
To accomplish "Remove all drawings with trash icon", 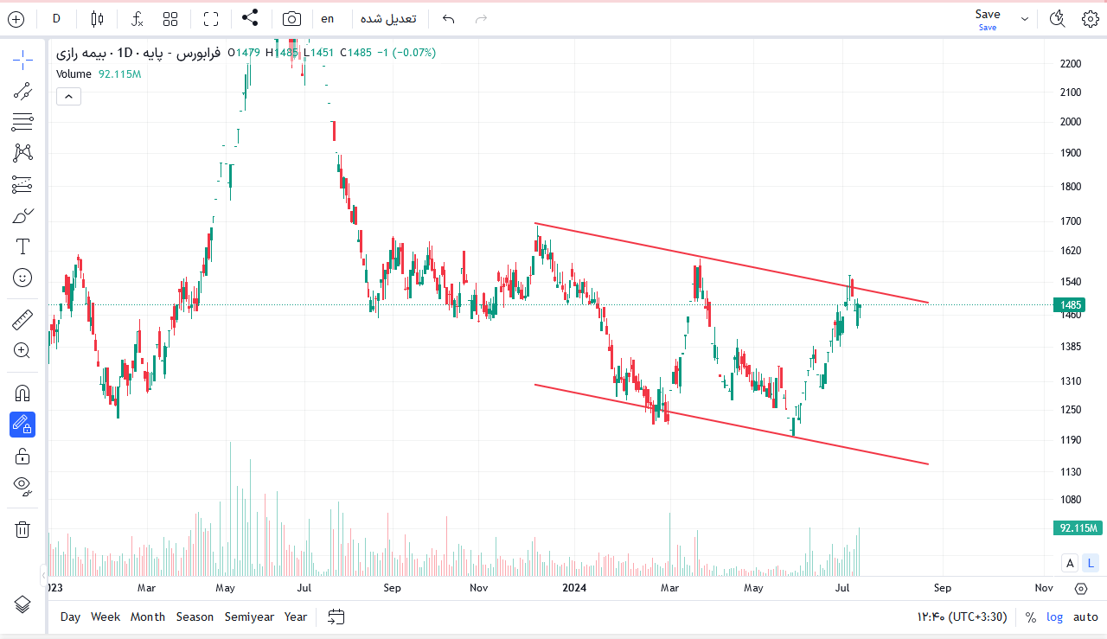I will [22, 529].
